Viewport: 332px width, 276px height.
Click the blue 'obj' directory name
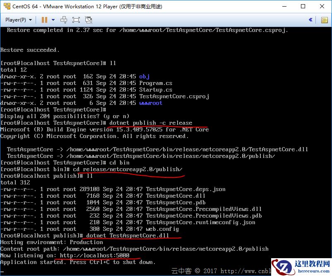click(144, 76)
